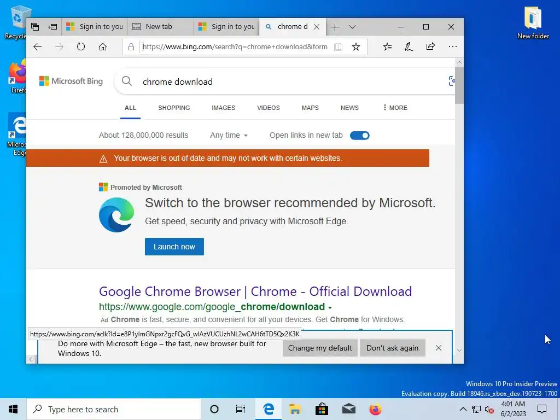This screenshot has width=560, height=420.
Task: Open the MORE search categories menu
Action: pyautogui.click(x=395, y=108)
